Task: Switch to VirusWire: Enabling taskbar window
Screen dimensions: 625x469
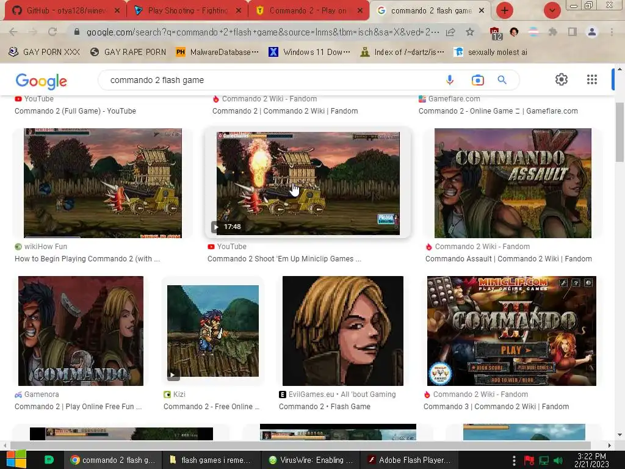Action: (311, 460)
